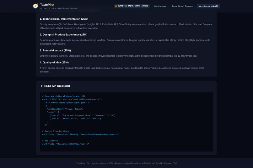Click the Design & Product Experience (25%) heading
253x168 pixels.
pyautogui.click(x=63, y=34)
